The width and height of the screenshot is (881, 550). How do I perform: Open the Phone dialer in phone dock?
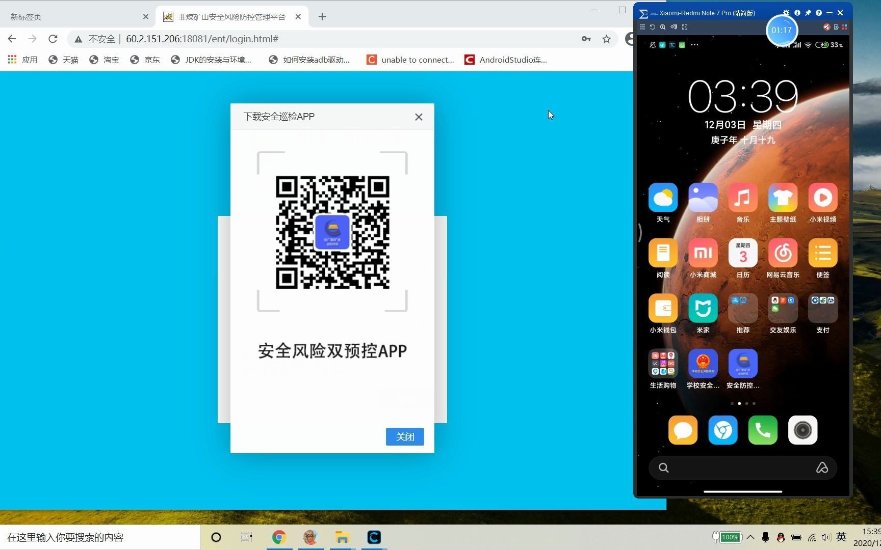tap(763, 430)
